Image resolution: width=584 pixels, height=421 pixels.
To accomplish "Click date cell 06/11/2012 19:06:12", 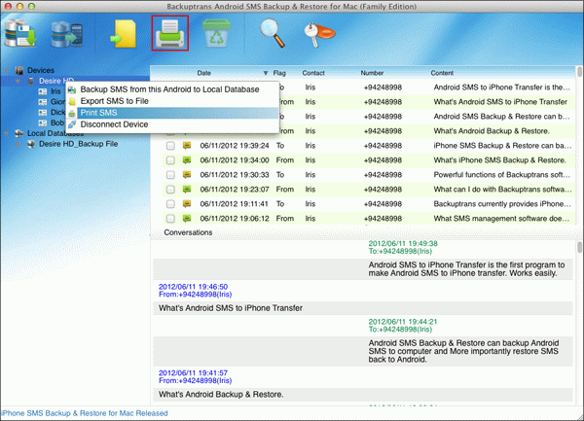I will tap(235, 219).
